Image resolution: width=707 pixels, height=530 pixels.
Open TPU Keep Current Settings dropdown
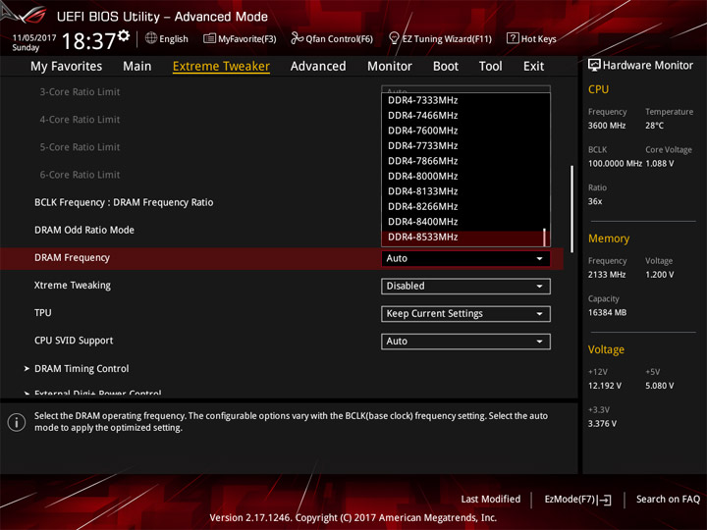click(x=465, y=314)
